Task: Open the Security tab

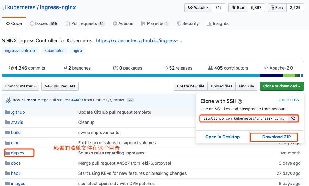Action: point(187,23)
